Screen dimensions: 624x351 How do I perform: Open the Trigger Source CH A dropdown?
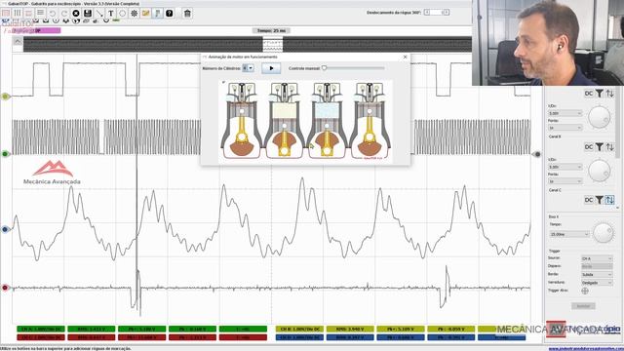point(597,258)
